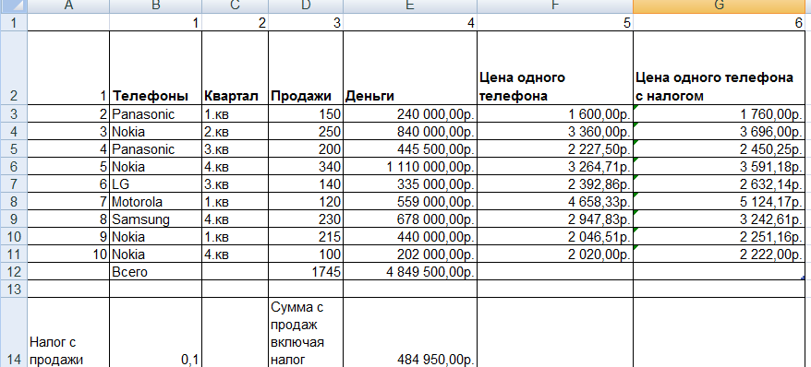The height and width of the screenshot is (367, 811).
Task: Select the Nokia cell in row 11
Action: point(156,255)
